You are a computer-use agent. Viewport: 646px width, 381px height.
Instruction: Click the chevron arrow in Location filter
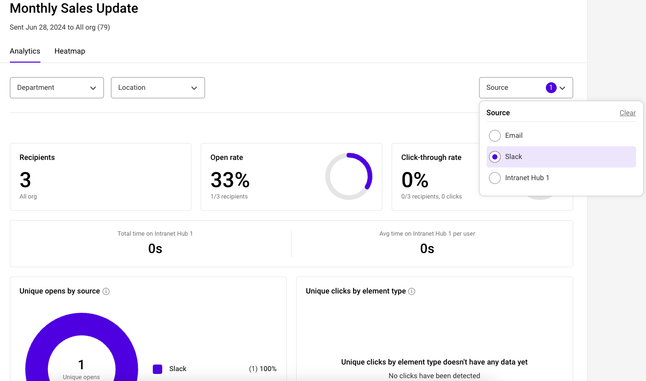pyautogui.click(x=194, y=88)
